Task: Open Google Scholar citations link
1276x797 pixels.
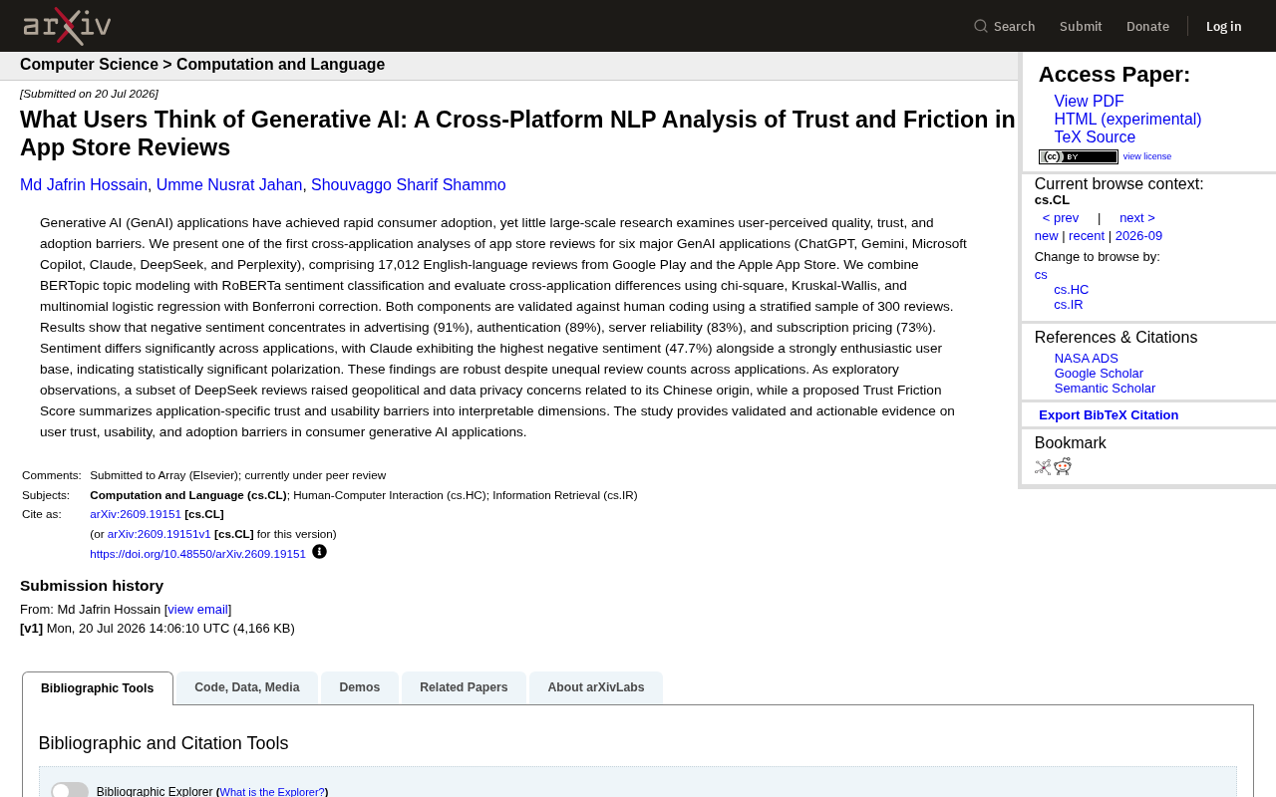Action: coord(1099,374)
